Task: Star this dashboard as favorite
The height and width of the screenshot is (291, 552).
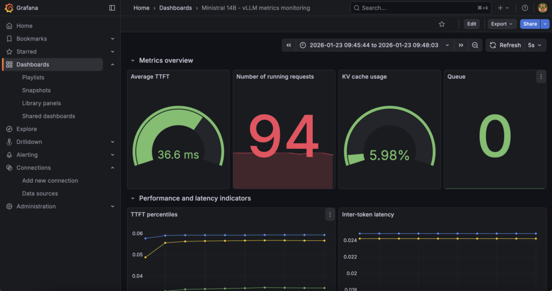Action: point(442,24)
